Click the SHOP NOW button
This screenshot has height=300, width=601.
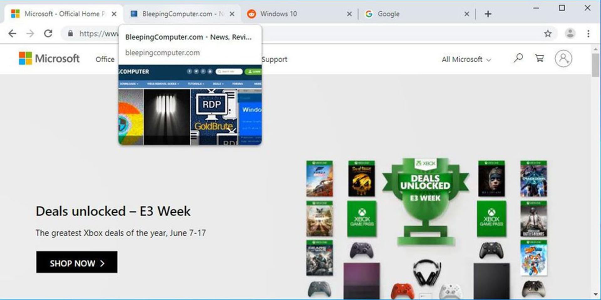click(x=77, y=262)
